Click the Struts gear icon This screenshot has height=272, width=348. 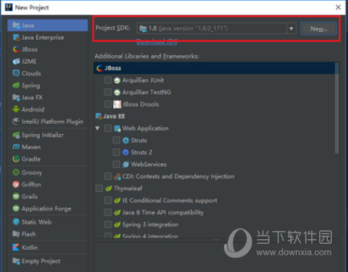point(125,140)
